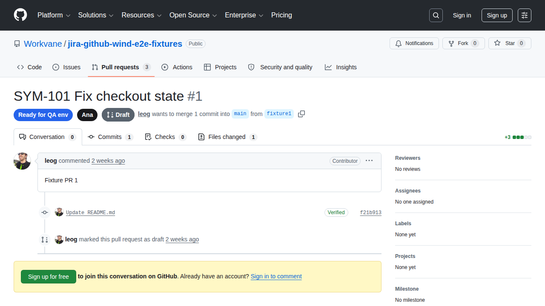Open the Actions tab
The height and width of the screenshot is (306, 545).
click(x=177, y=67)
